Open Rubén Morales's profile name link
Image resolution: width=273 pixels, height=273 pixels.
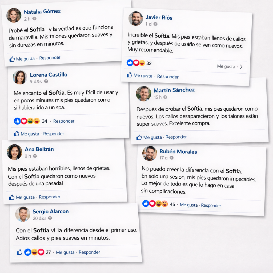tap(178, 152)
